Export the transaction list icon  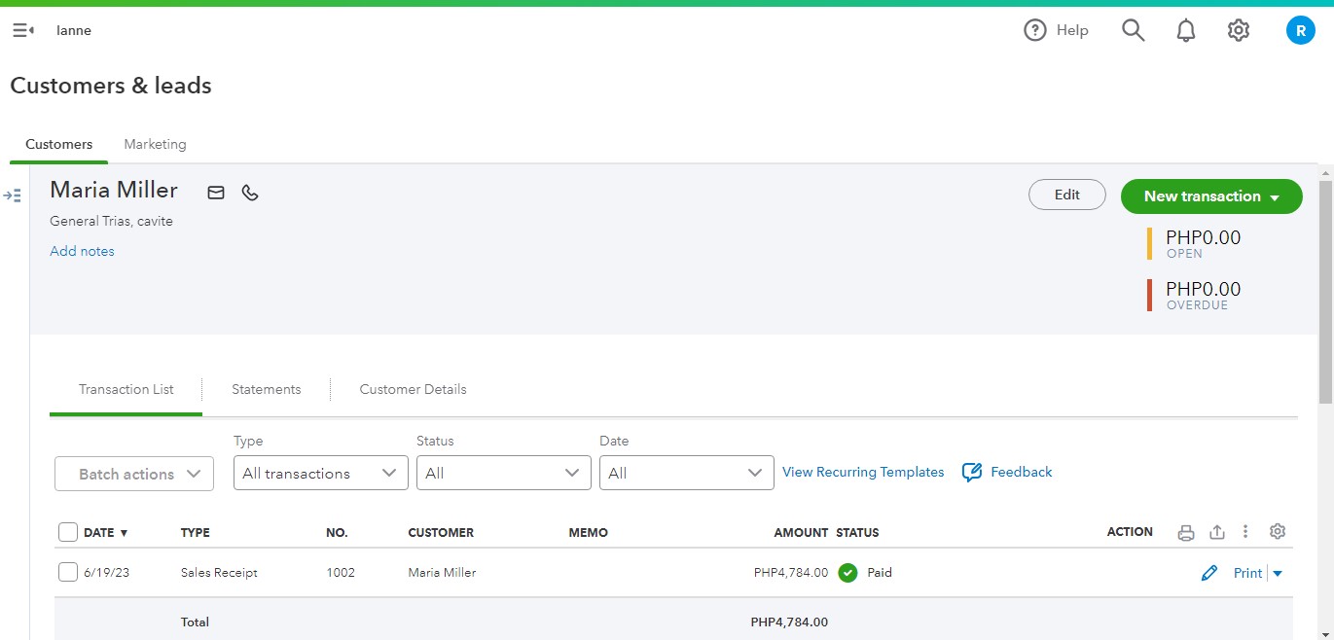[1216, 532]
